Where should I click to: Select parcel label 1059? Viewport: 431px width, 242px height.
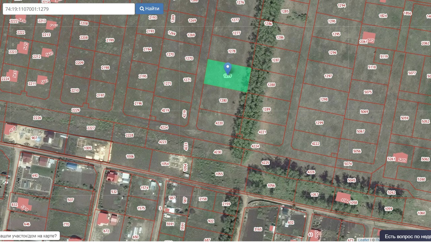[x=389, y=209]
